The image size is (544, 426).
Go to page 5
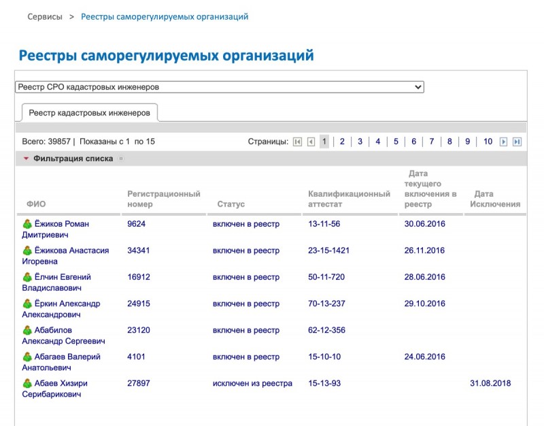396,142
